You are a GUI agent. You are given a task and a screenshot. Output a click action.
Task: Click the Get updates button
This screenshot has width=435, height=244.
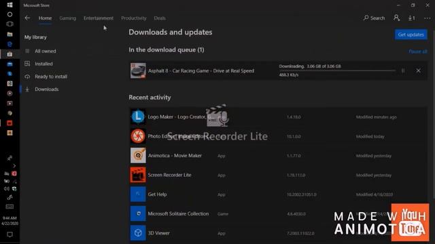411,35
